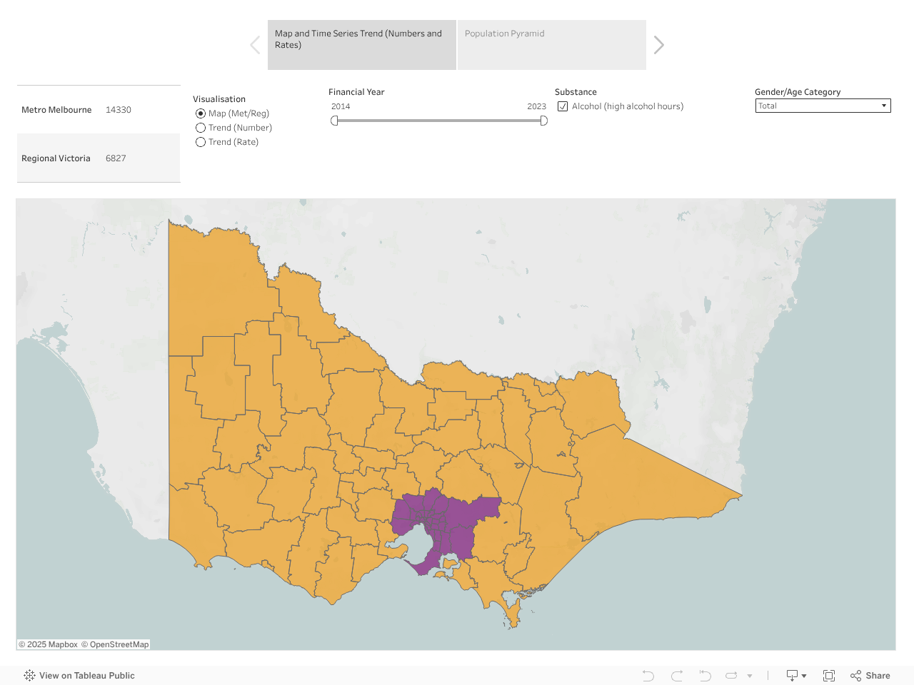Screen dimensions: 914x685
Task: Click the previous story point arrow
Action: pyautogui.click(x=255, y=45)
